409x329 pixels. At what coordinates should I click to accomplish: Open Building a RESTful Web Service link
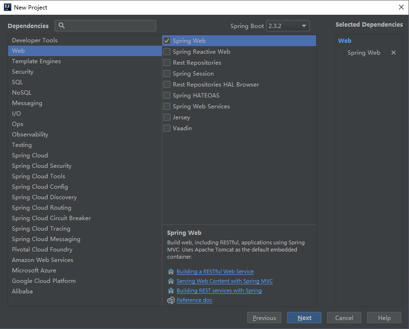[215, 271]
